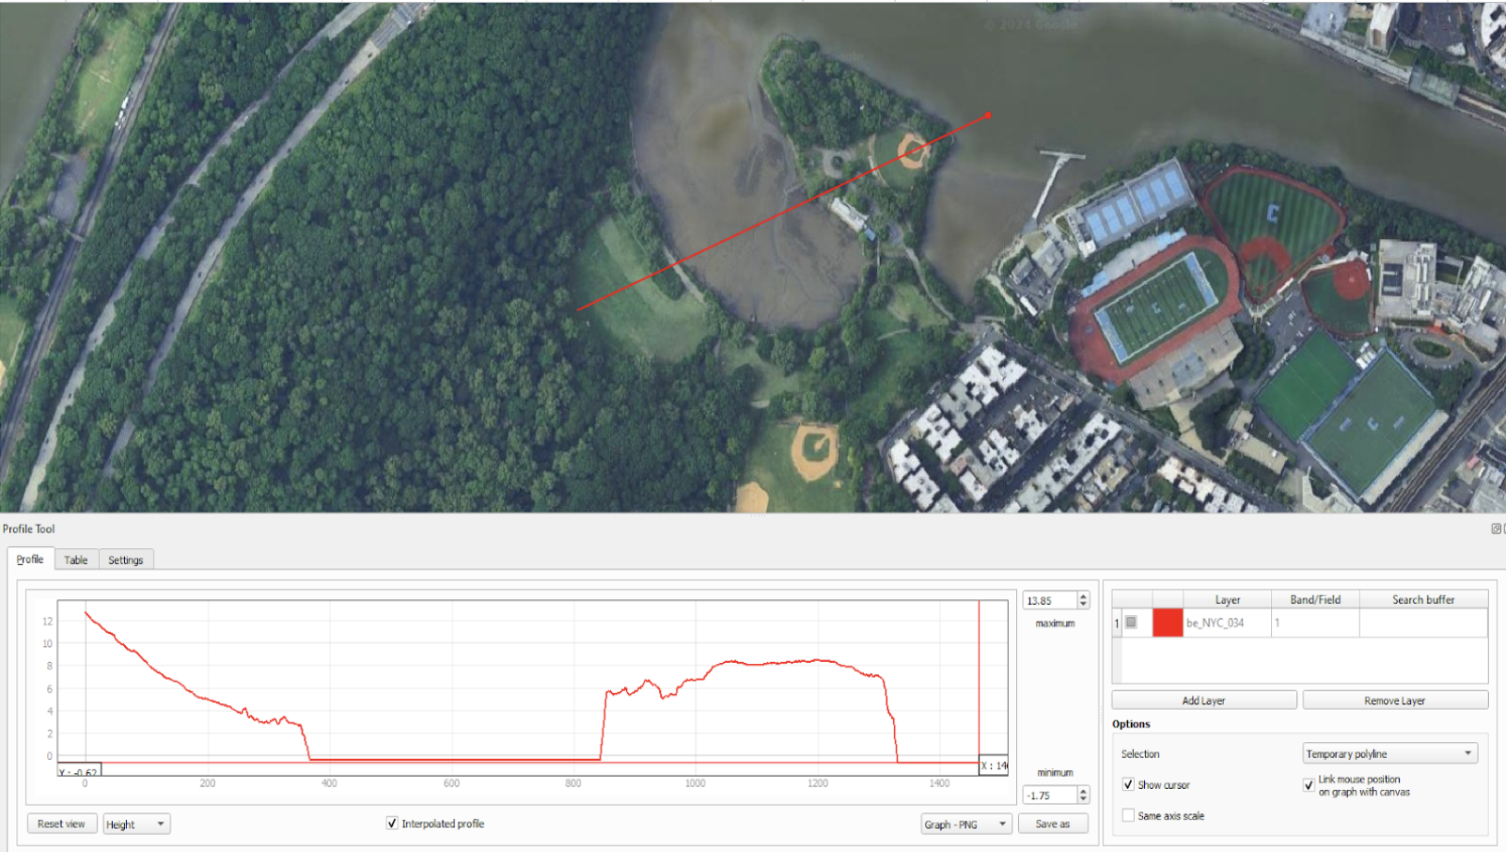Click the Remove Layer button

point(1395,701)
